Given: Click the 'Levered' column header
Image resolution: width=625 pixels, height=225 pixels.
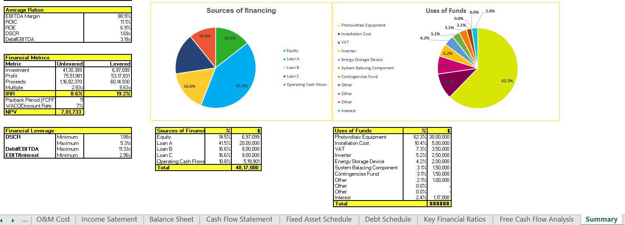Looking at the screenshot, I should pos(108,64).
